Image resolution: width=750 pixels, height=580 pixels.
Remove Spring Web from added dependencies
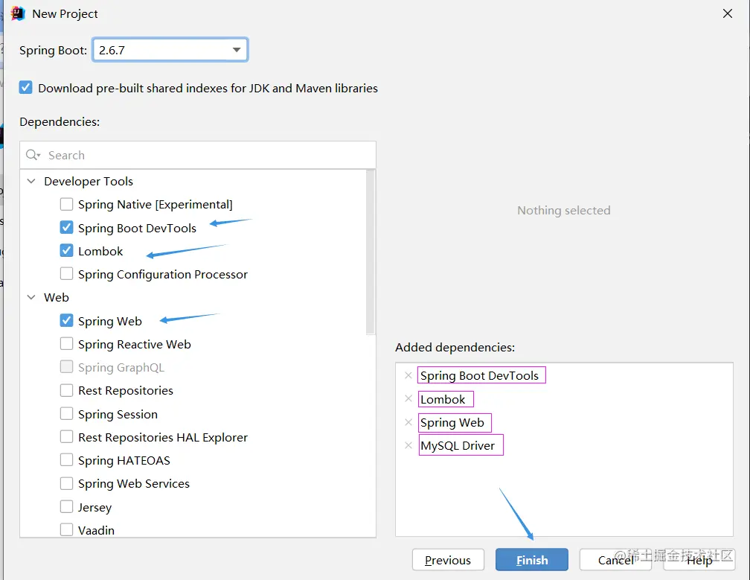coord(408,422)
